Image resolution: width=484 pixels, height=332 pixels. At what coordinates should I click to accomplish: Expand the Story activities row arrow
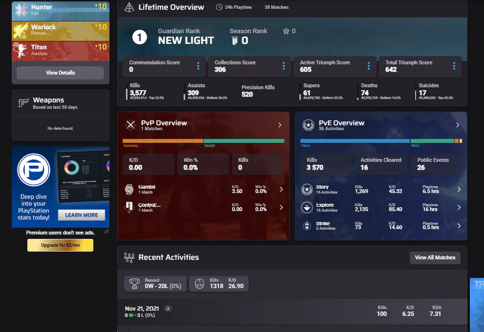point(459,189)
